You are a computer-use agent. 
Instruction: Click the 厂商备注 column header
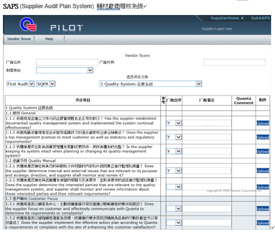[x=207, y=100]
